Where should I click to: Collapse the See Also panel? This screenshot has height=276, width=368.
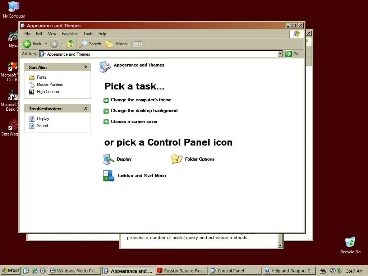pyautogui.click(x=86, y=67)
